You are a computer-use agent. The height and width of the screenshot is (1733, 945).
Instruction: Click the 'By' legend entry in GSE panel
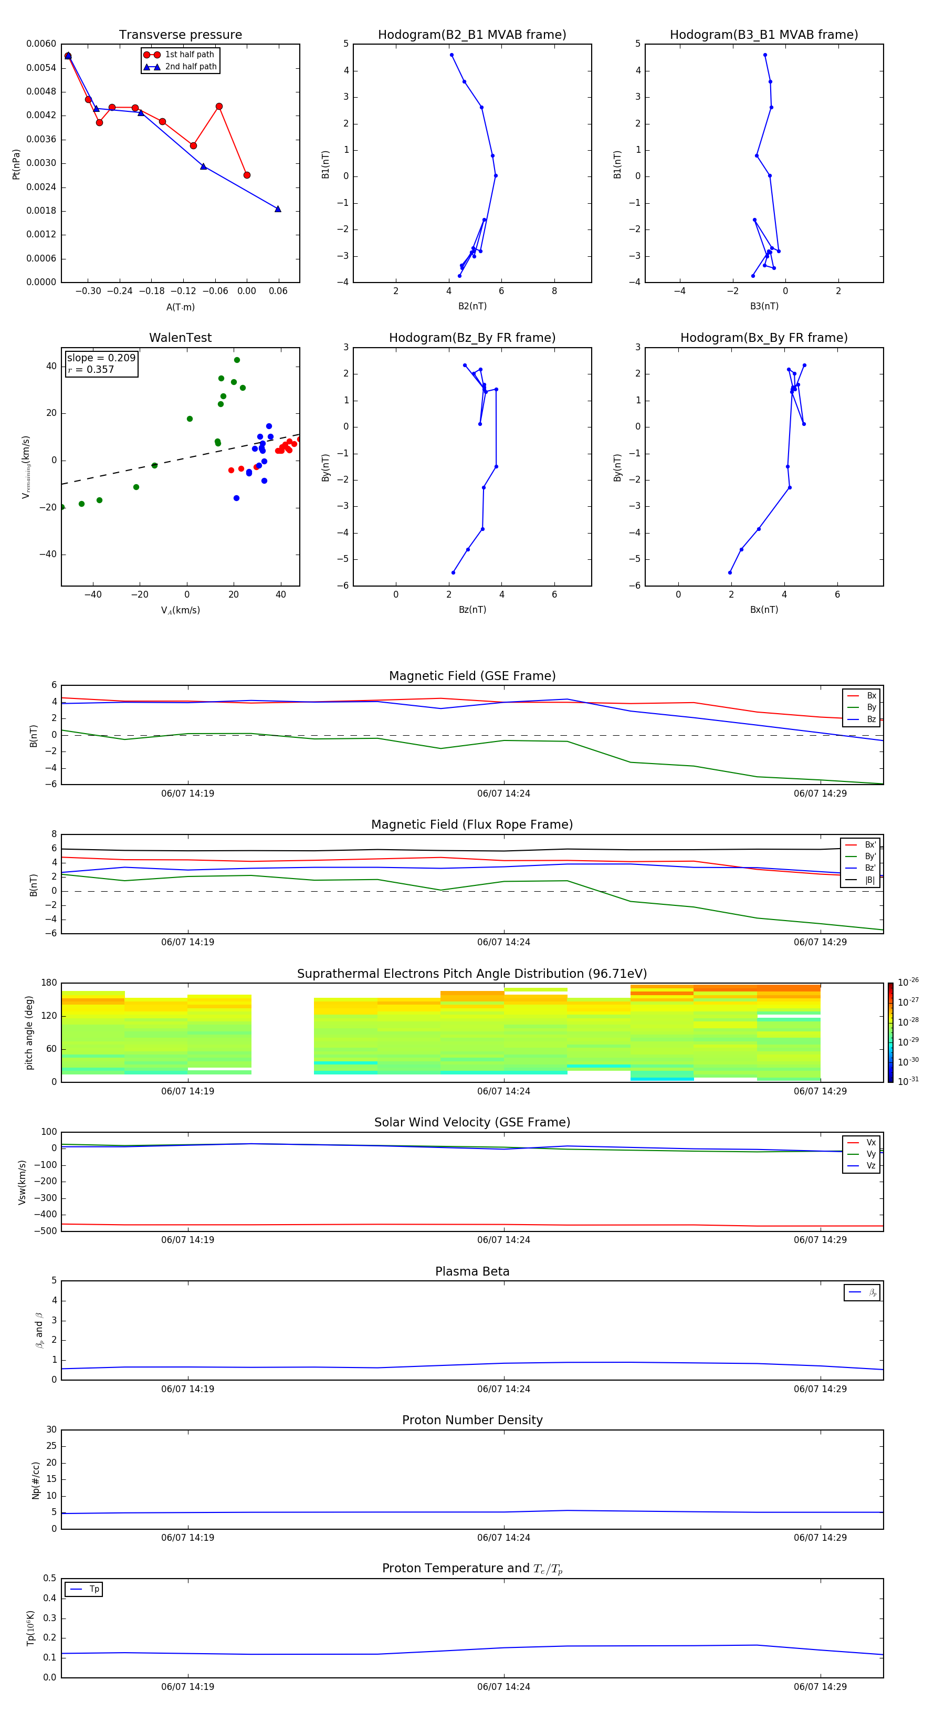pyautogui.click(x=862, y=707)
